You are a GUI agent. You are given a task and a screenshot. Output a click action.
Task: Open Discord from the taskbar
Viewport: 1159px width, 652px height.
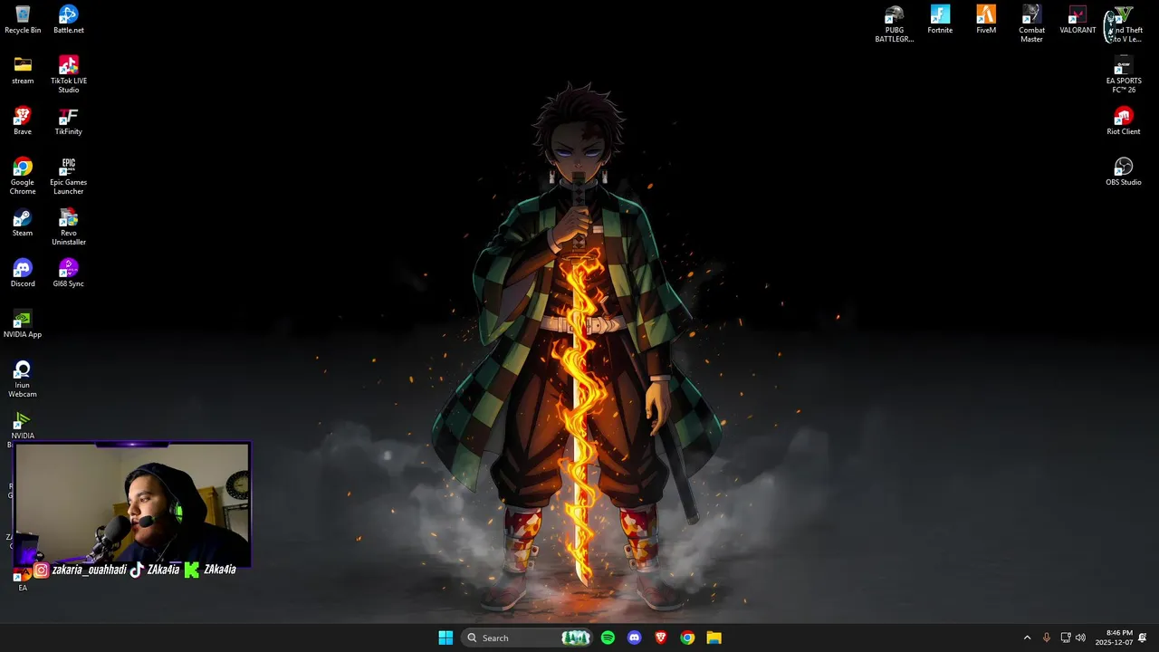635,638
